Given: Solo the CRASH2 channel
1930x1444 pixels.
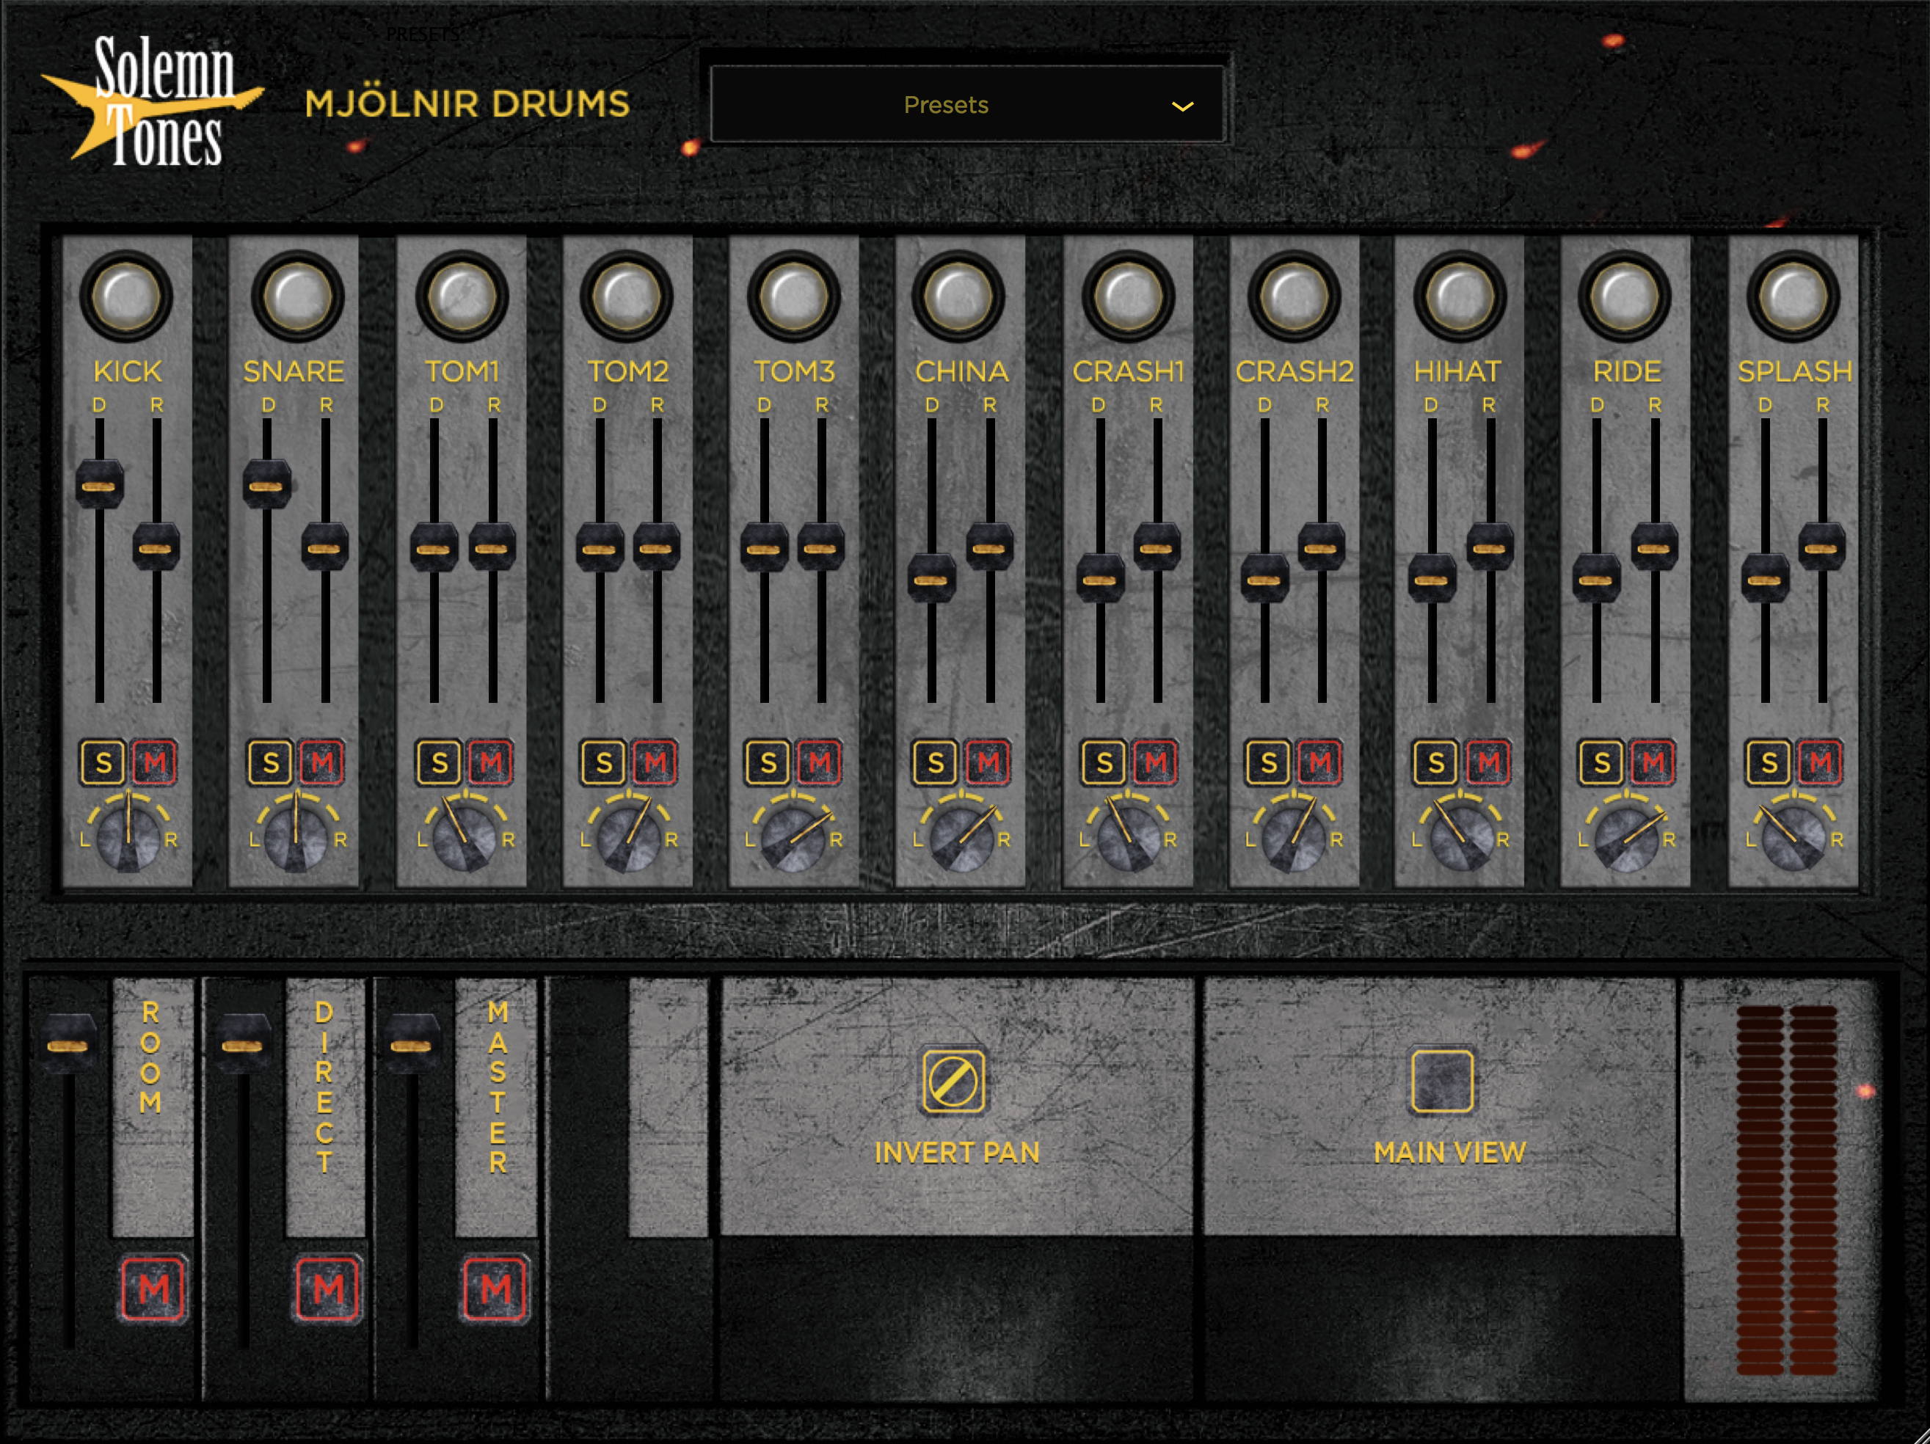Looking at the screenshot, I should click(x=1268, y=762).
